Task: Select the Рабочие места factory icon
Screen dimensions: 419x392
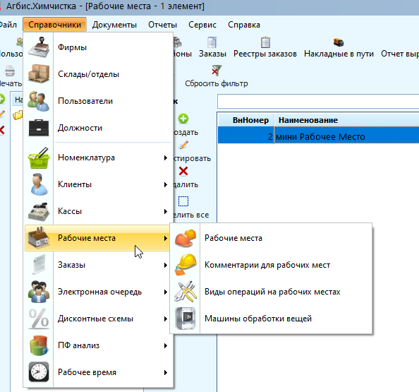Action: coord(39,237)
